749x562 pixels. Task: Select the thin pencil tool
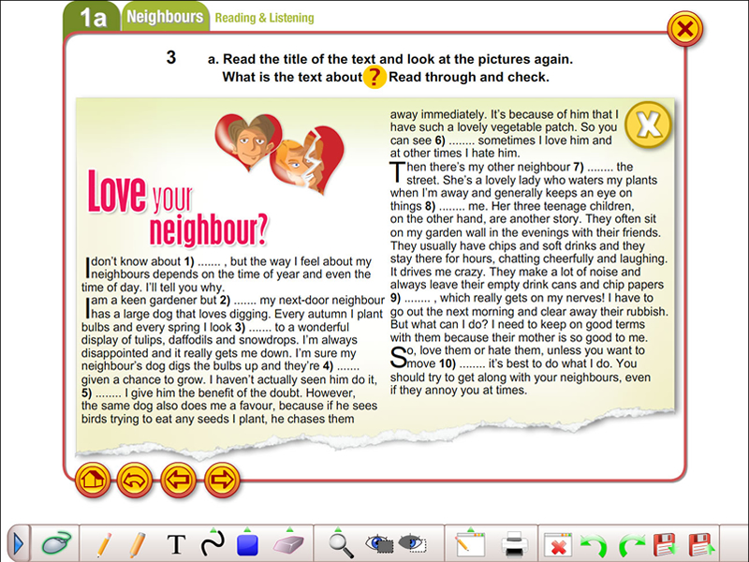(104, 542)
